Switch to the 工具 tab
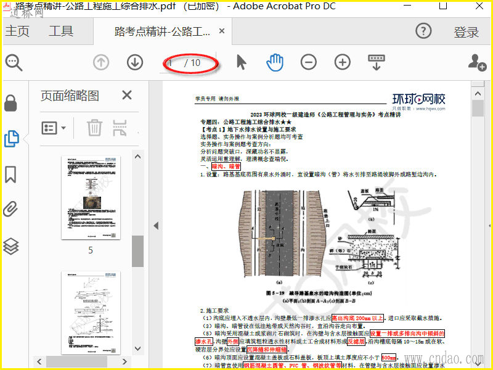Image resolution: width=493 pixels, height=370 pixels. pyautogui.click(x=61, y=31)
